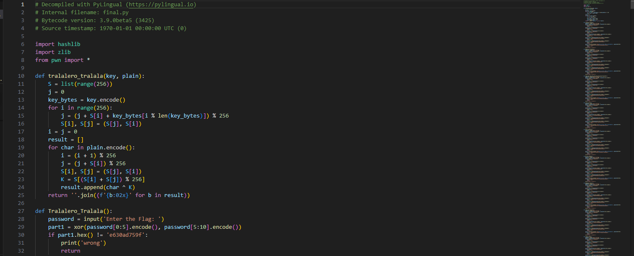Click the 'wrong' string literal
Viewport: 634px width, 256px height.
point(93,243)
